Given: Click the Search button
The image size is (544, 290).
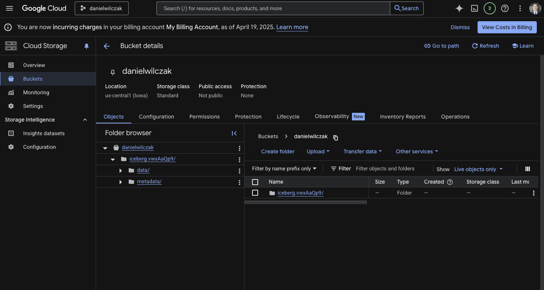Looking at the screenshot, I should 407,8.
